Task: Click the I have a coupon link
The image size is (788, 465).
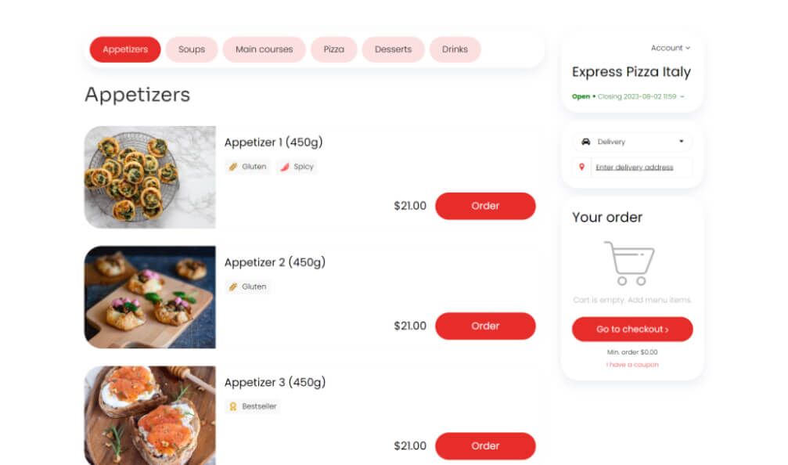Action: point(632,363)
